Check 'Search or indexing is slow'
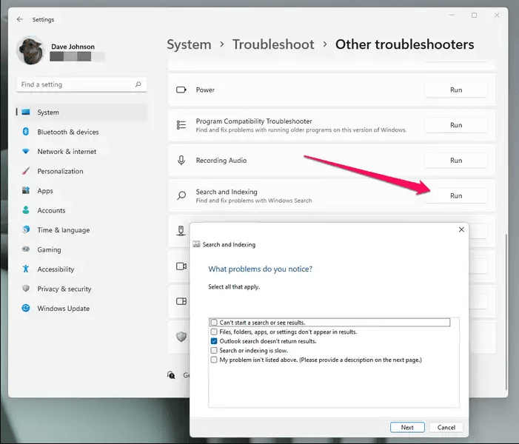Screen dimensions: 519x444 coord(214,351)
